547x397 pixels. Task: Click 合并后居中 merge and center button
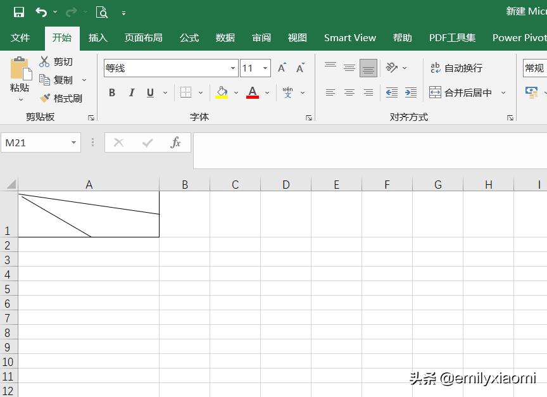pos(461,92)
